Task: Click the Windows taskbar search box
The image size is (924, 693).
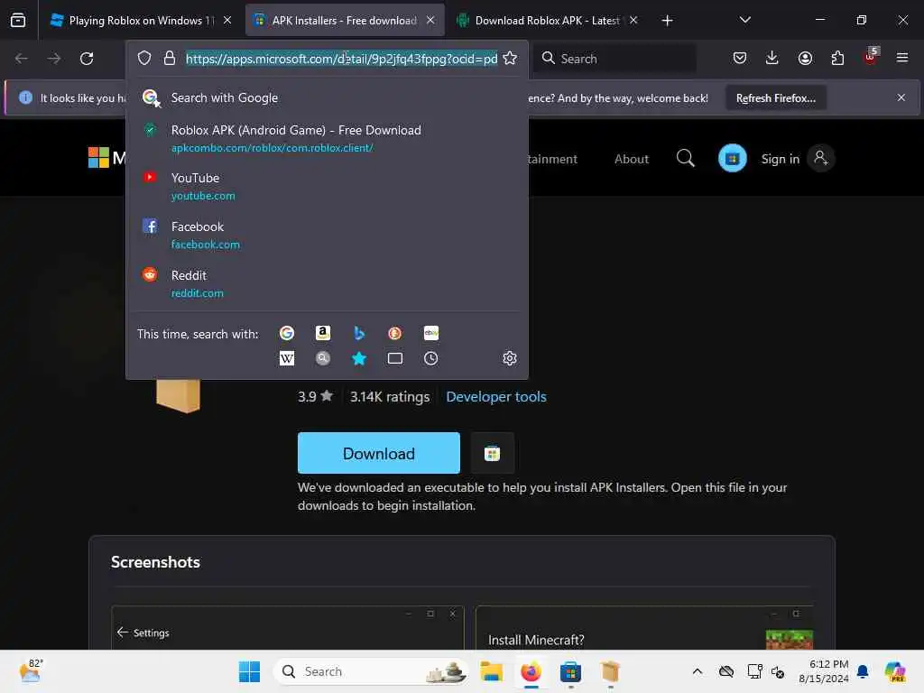Action: click(x=371, y=671)
